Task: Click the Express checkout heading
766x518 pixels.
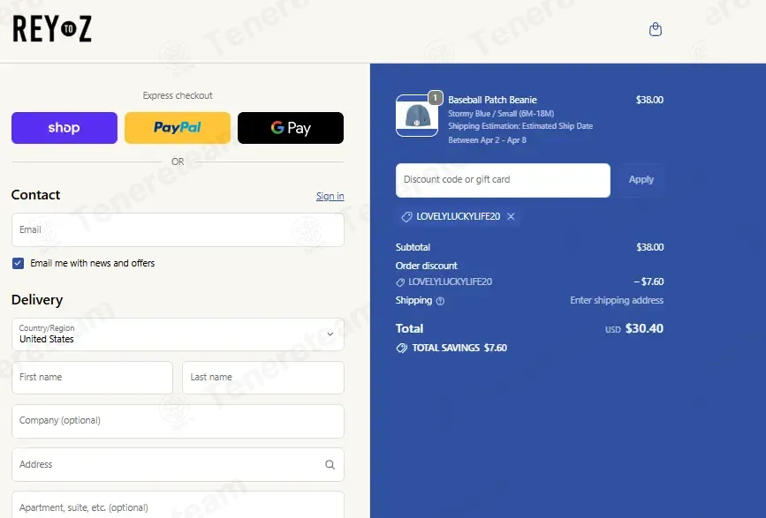Action: pos(178,95)
